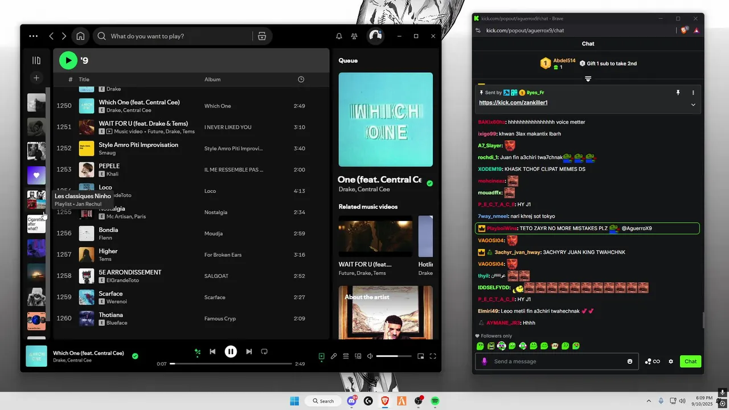This screenshot has width=729, height=410.
Task: Open Liked Songs heart playlist in sidebar
Action: tap(36, 175)
